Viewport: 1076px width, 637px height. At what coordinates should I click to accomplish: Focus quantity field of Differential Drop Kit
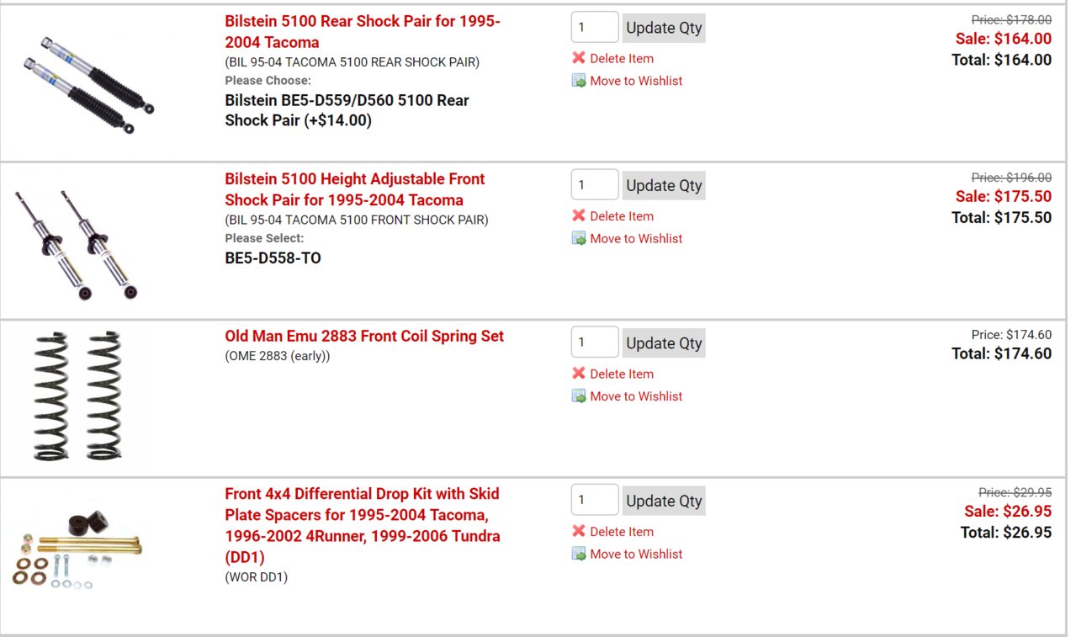pyautogui.click(x=595, y=500)
